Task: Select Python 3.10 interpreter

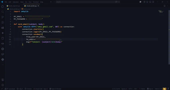Action: pos(158,89)
